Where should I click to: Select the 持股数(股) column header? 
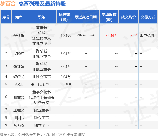(x=64, y=17)
